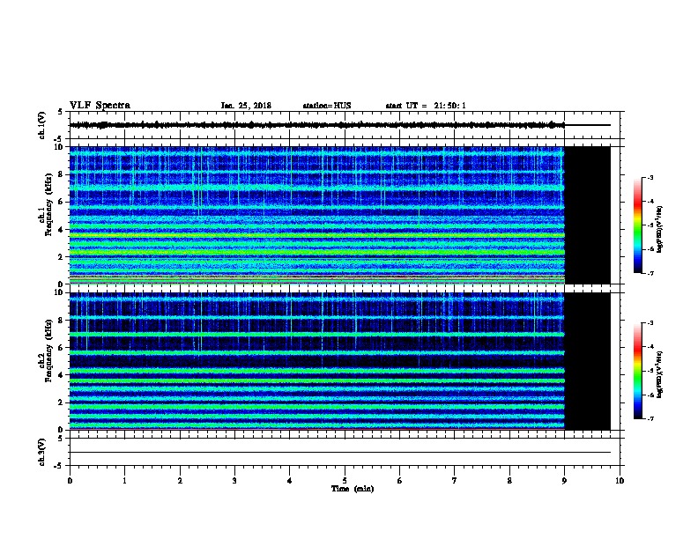Click the ch.2 log(PSD) color scale bar
The image size is (698, 539).
(x=637, y=371)
